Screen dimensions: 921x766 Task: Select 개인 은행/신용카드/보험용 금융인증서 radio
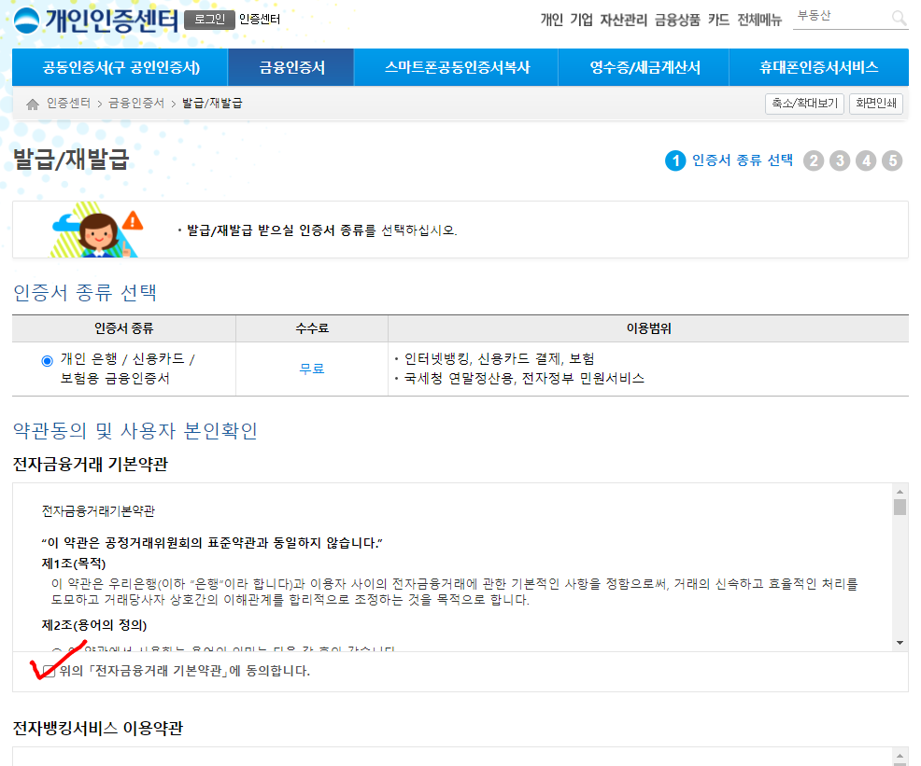pos(47,361)
